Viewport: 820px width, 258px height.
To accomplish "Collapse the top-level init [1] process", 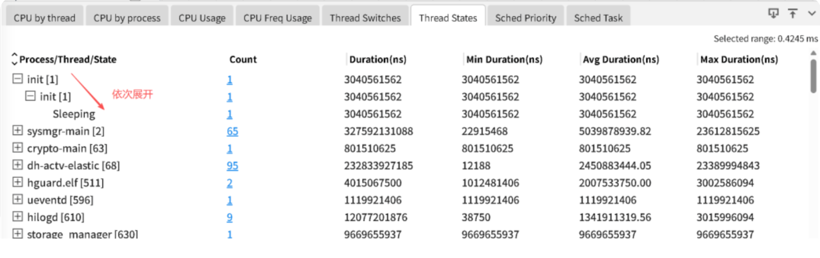I will click(17, 79).
